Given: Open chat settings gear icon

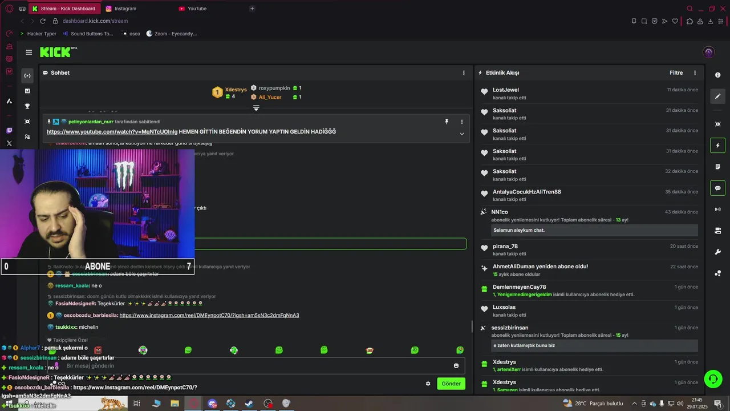Looking at the screenshot, I should [x=428, y=384].
